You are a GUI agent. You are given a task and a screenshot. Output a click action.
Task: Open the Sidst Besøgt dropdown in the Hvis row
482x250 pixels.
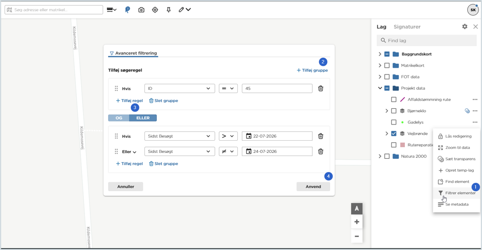179,136
